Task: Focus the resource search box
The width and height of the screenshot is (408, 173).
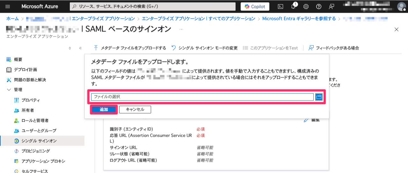Action: point(152,6)
